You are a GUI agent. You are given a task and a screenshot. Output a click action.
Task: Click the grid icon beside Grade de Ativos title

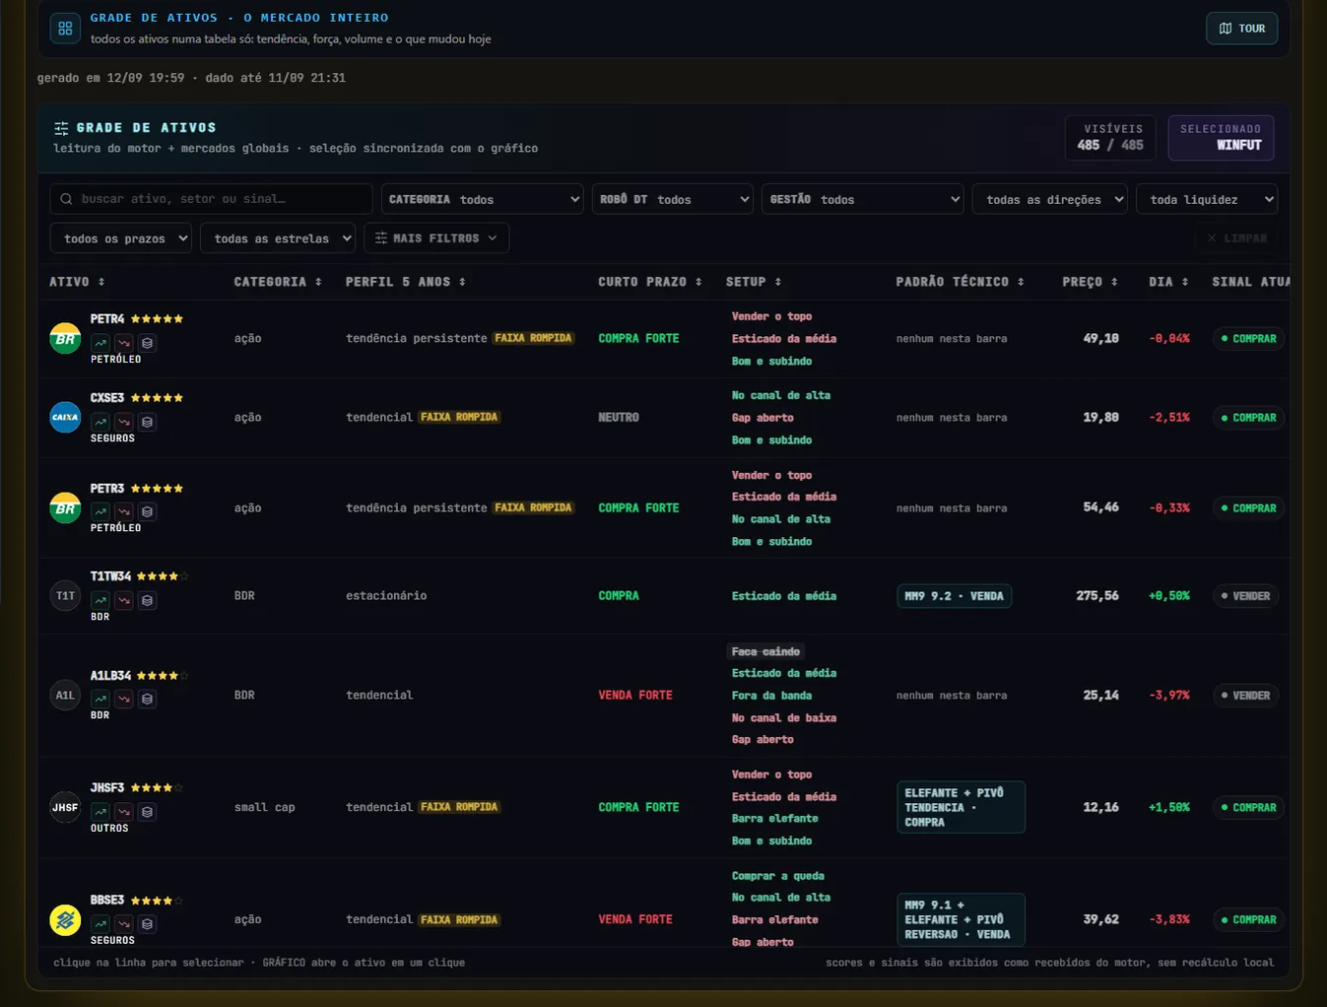65,29
